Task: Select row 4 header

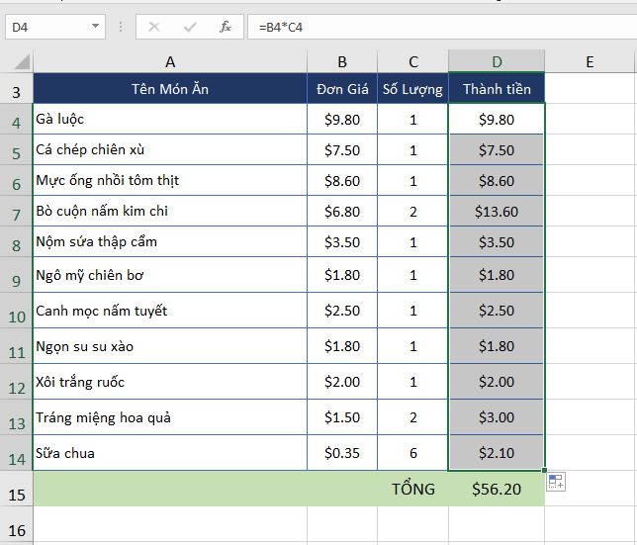Action: point(16,119)
